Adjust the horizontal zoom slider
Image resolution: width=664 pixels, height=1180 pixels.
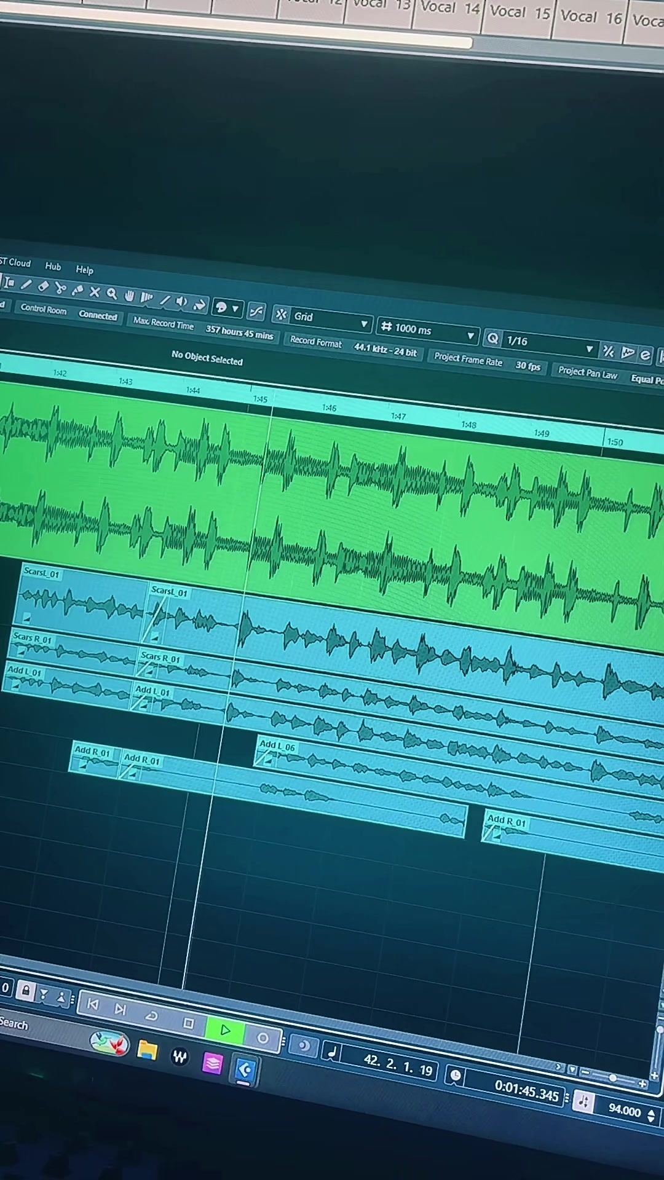point(613,1078)
